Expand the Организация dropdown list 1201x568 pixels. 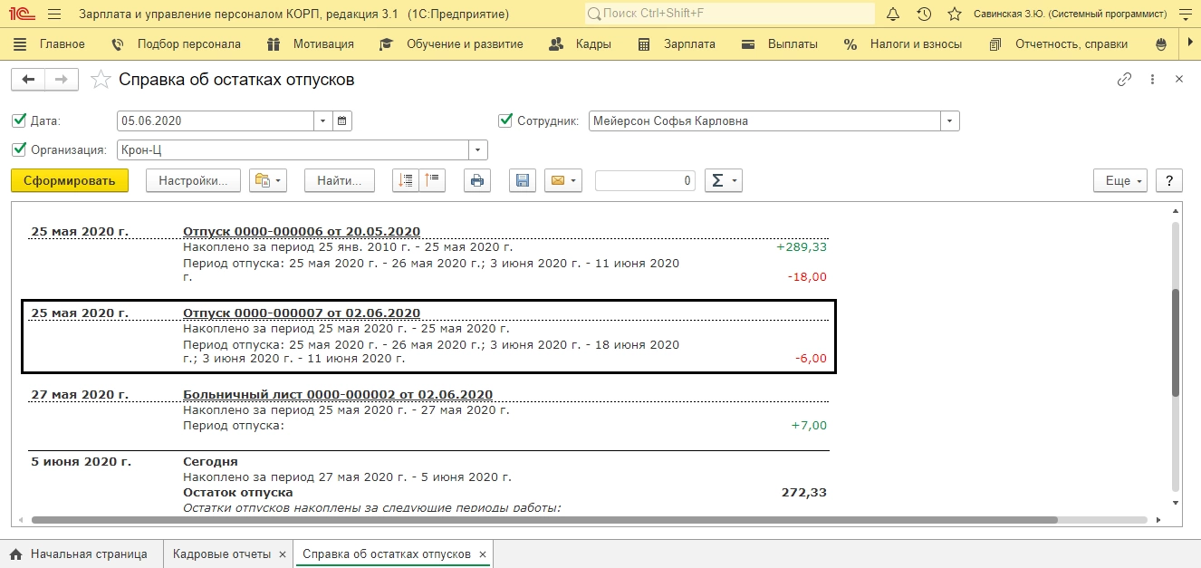coord(478,149)
